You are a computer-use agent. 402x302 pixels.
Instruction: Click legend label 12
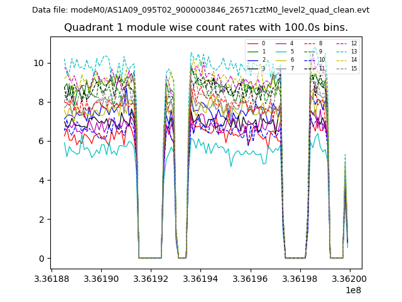[354, 43]
